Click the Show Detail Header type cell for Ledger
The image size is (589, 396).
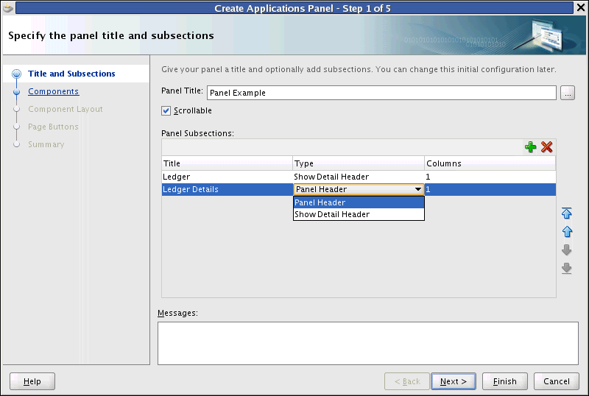pos(359,177)
